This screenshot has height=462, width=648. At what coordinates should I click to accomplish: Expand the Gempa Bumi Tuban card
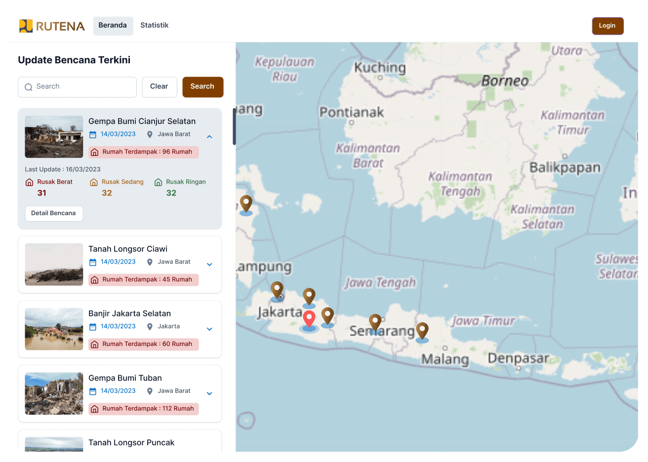(x=209, y=394)
